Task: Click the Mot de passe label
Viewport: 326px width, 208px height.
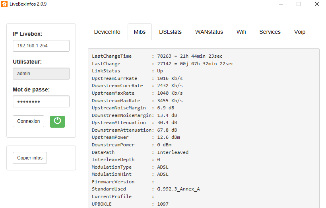Action: 31,89
